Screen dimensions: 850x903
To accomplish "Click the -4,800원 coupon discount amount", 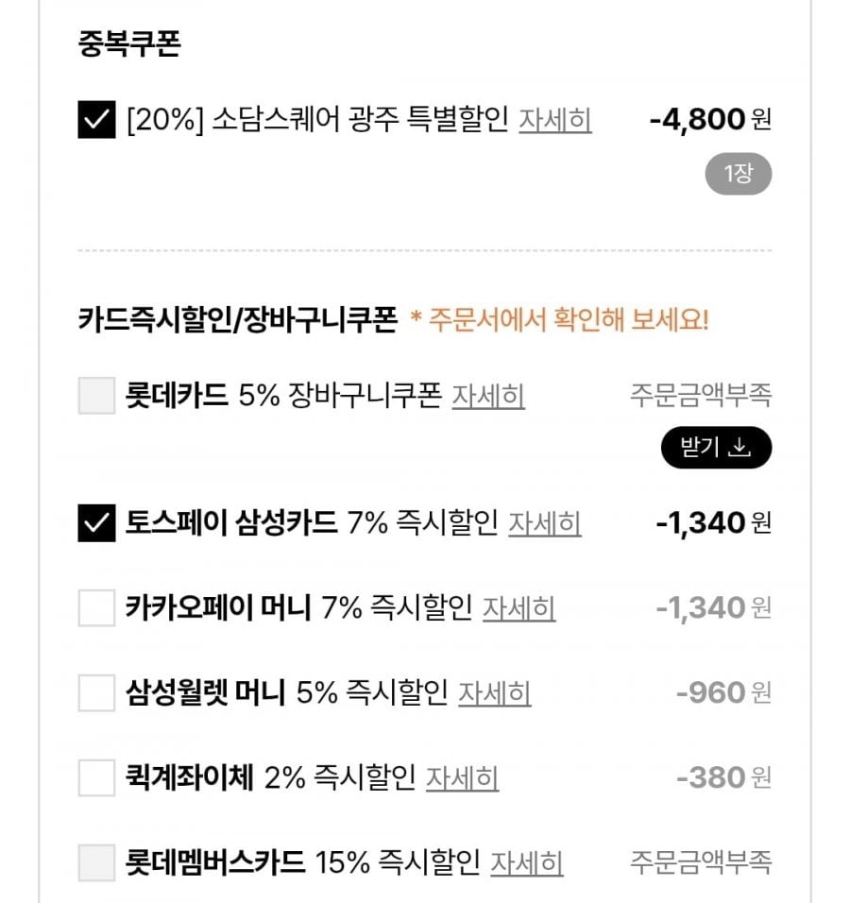I will click(709, 120).
